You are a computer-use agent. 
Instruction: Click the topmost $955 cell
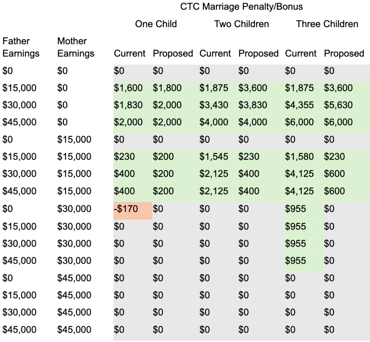(296, 209)
